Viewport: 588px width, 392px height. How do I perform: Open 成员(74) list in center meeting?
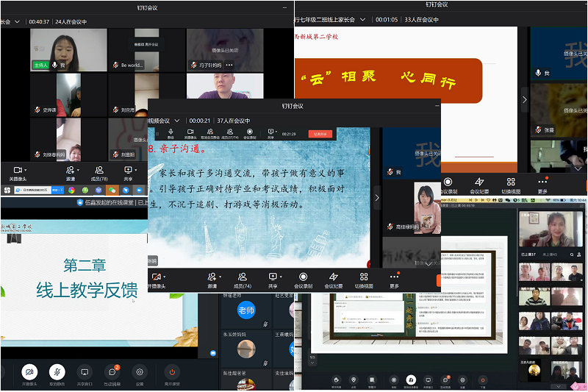click(243, 279)
